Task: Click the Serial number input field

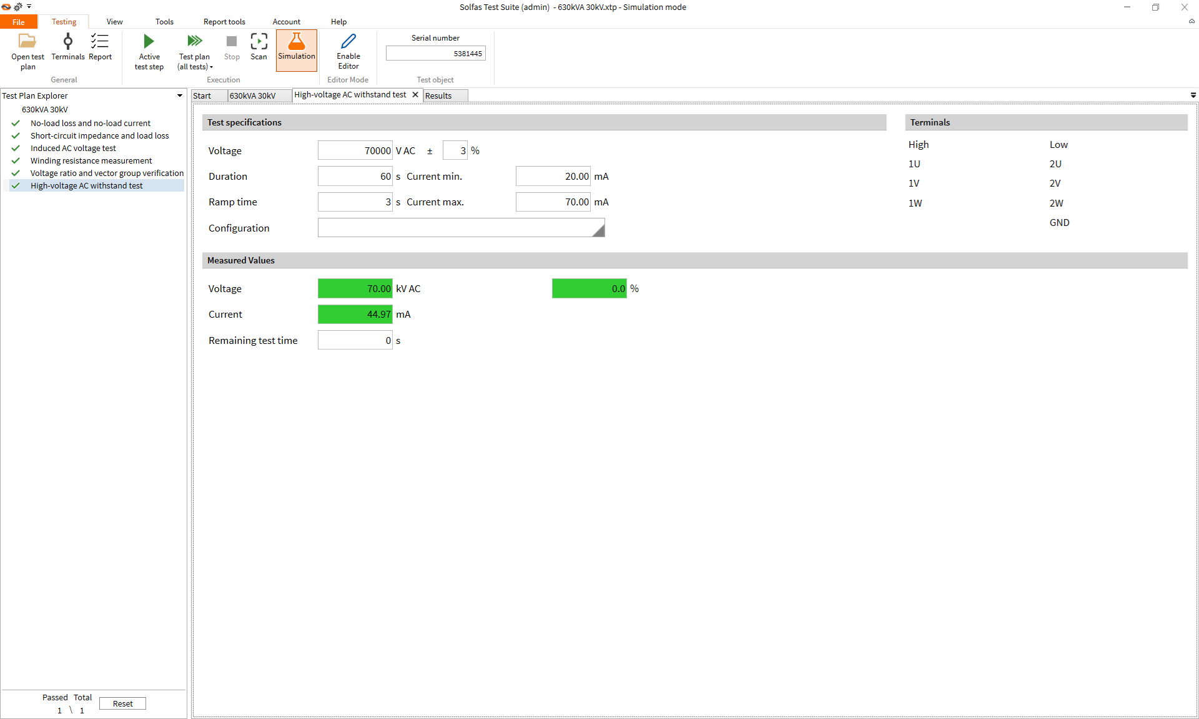Action: click(435, 54)
